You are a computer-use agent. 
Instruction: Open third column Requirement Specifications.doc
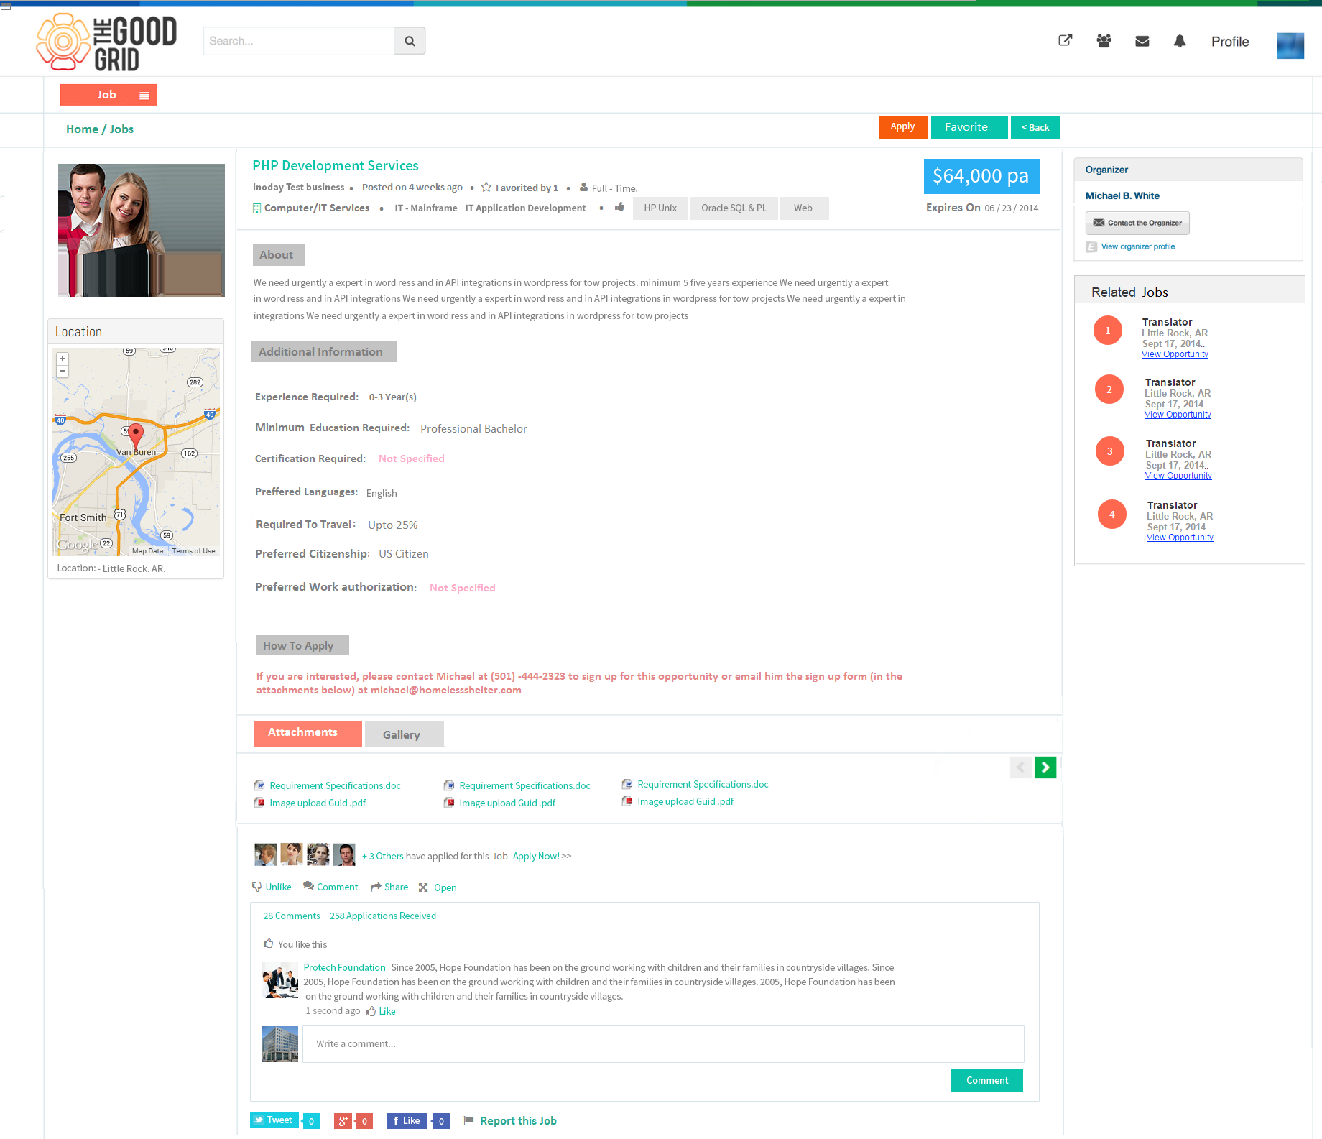(703, 785)
